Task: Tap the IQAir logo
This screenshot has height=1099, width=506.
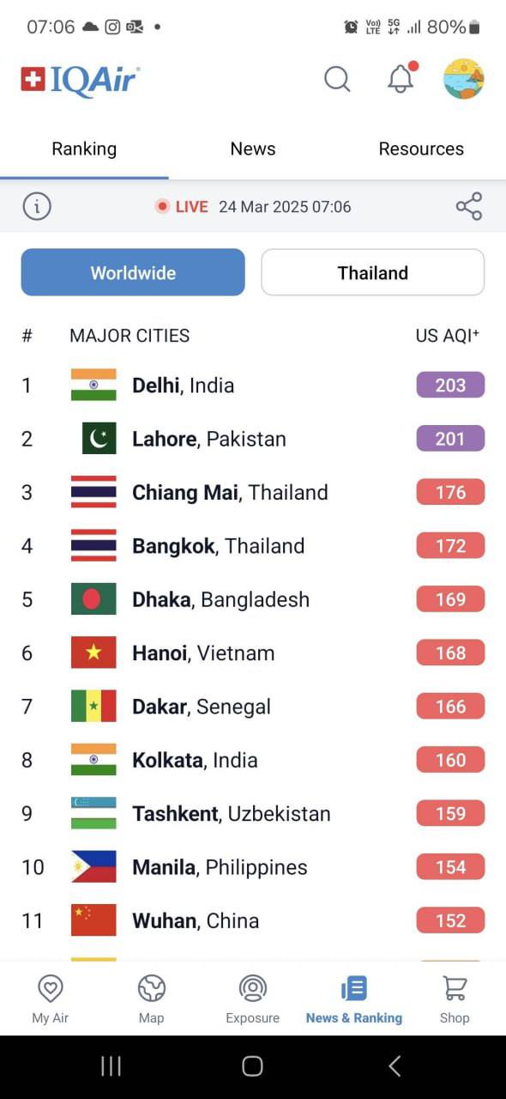Action: [81, 80]
